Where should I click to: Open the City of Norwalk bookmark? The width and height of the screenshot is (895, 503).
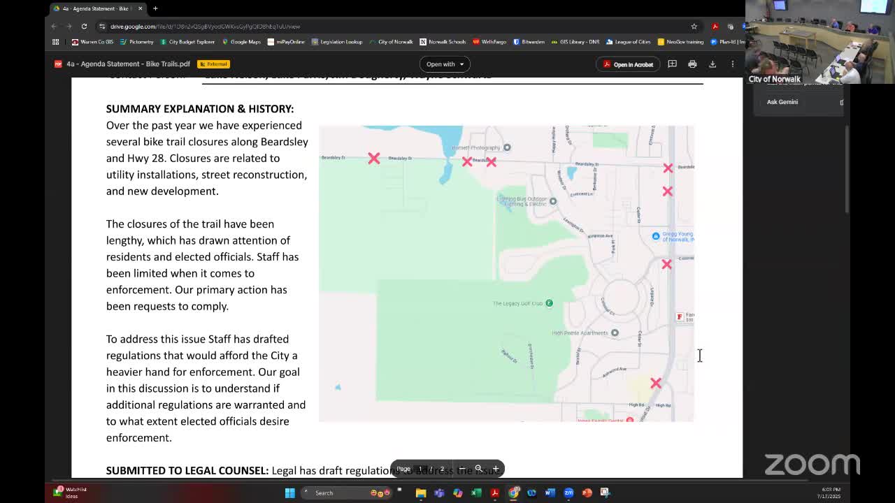392,42
